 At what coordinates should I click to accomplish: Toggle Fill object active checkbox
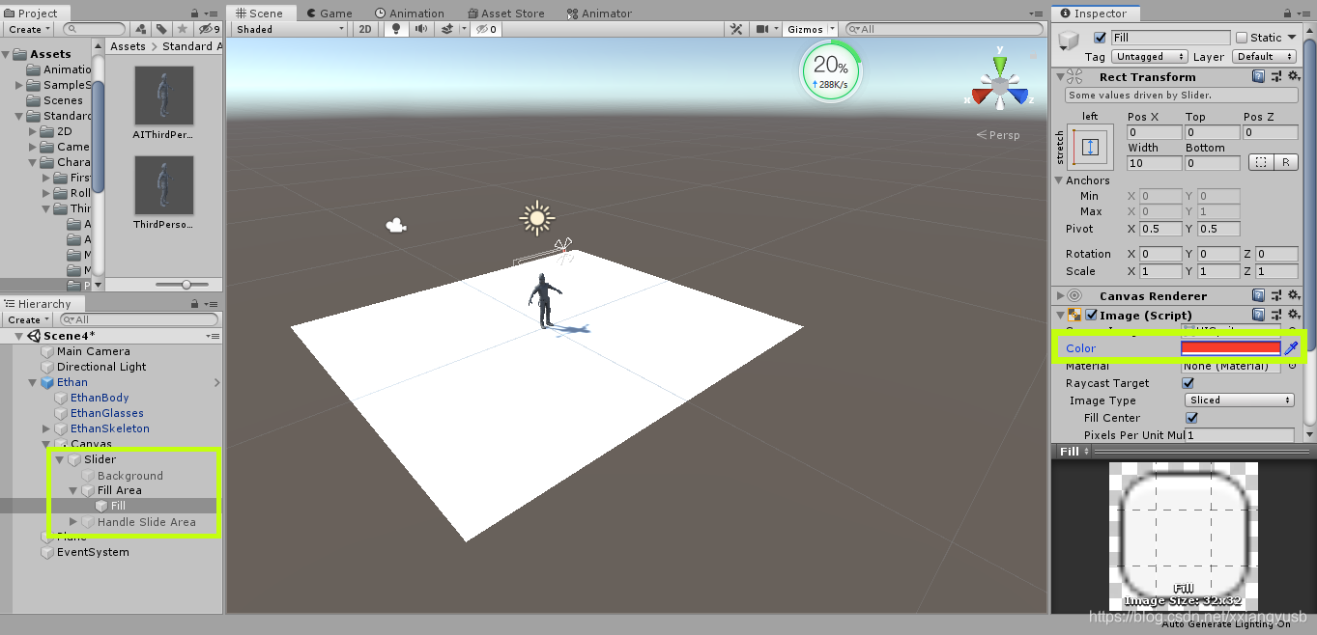[1100, 38]
